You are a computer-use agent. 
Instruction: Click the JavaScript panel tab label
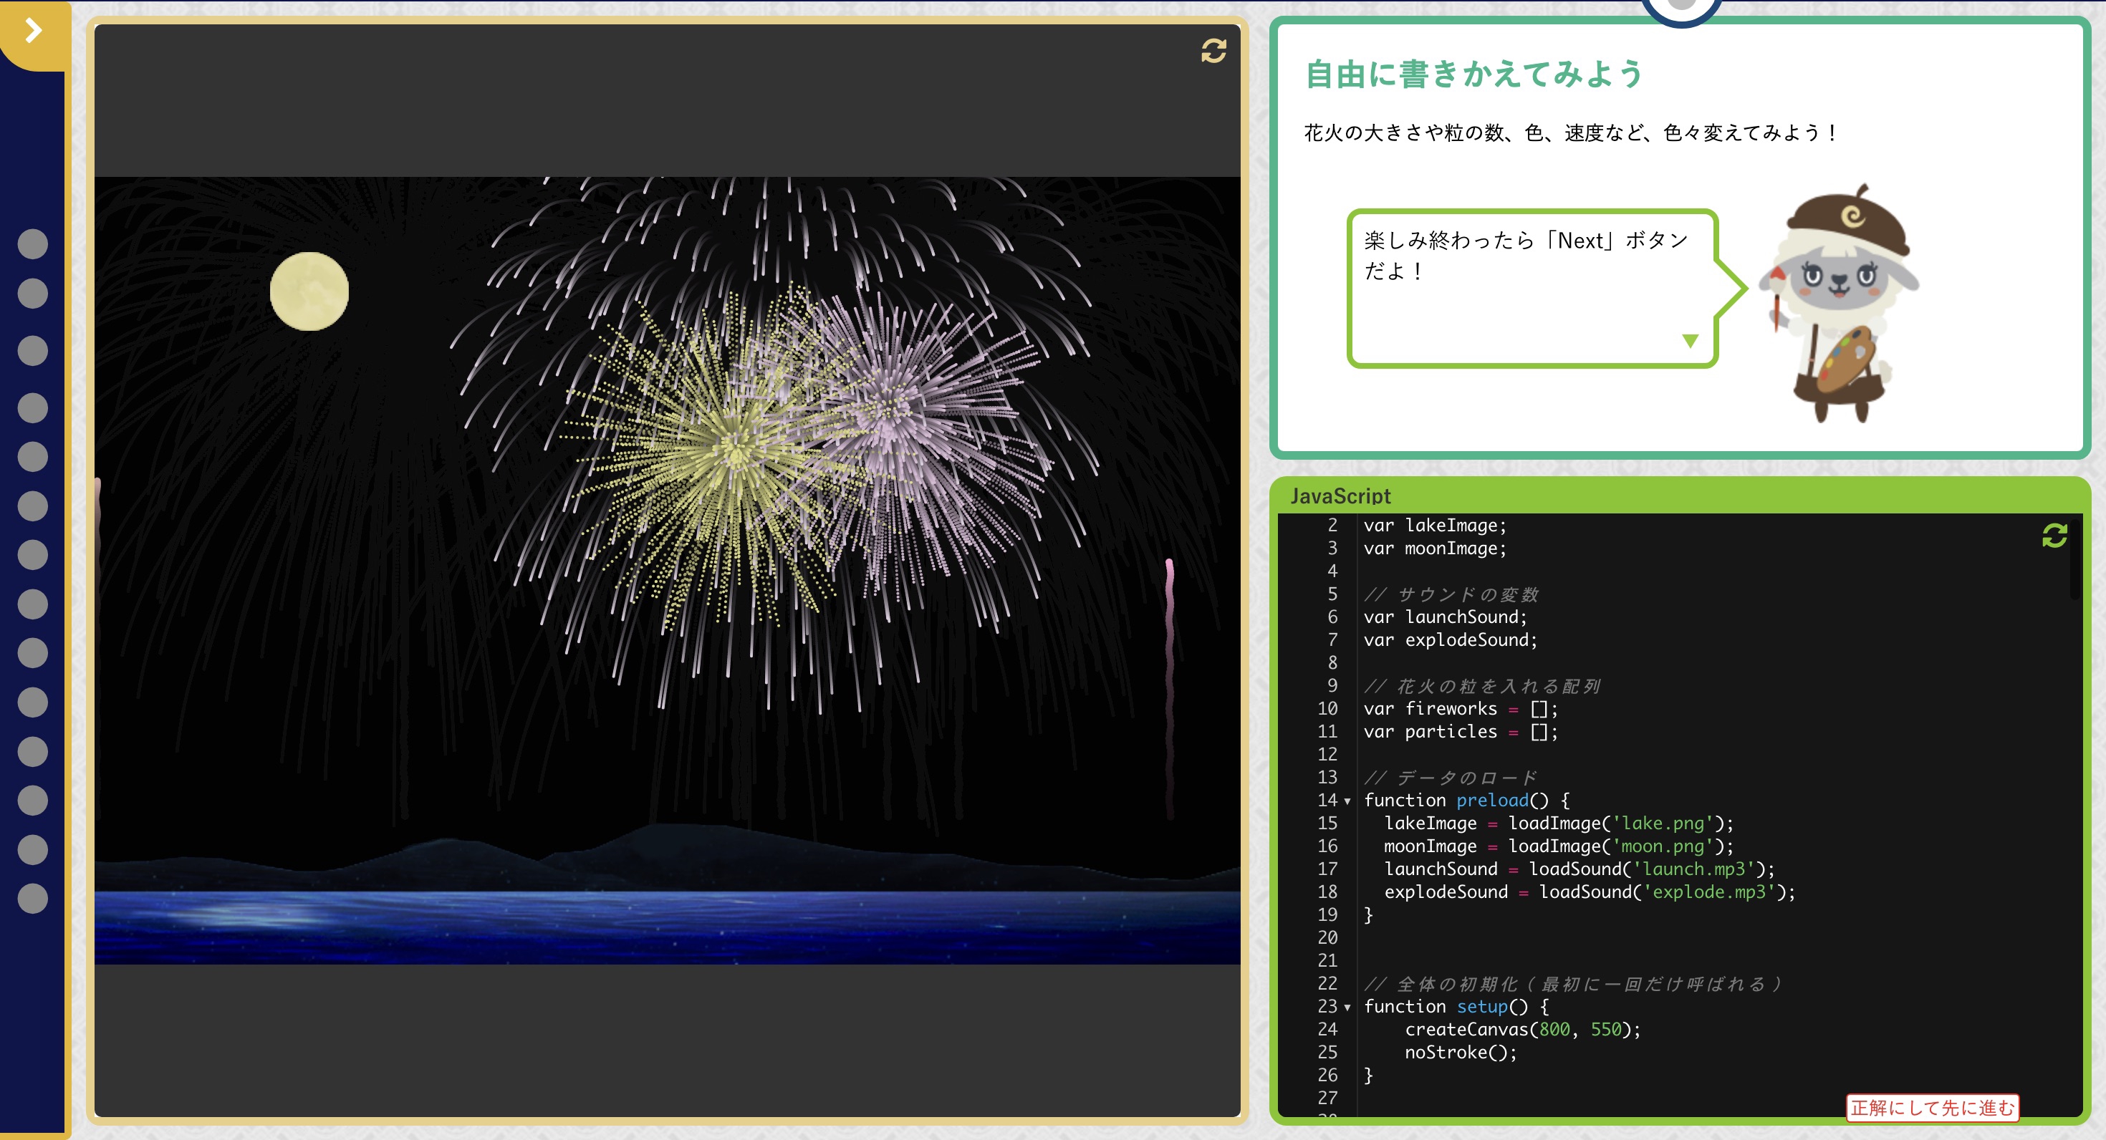pyautogui.click(x=1340, y=497)
